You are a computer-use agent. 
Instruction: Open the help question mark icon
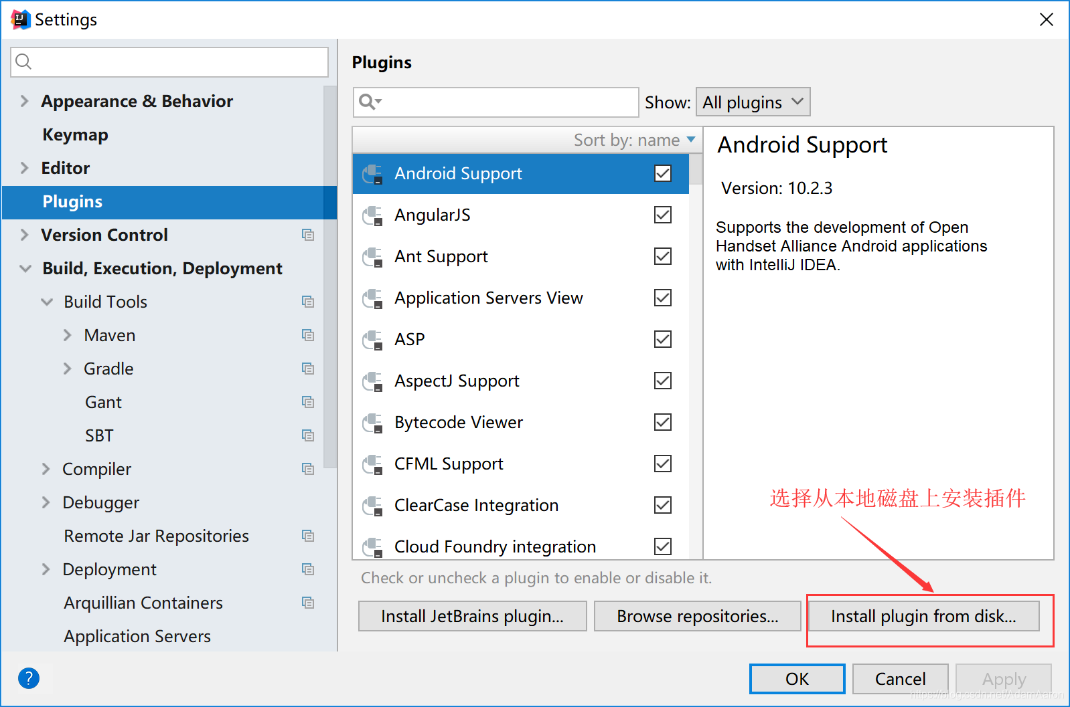[x=29, y=678]
